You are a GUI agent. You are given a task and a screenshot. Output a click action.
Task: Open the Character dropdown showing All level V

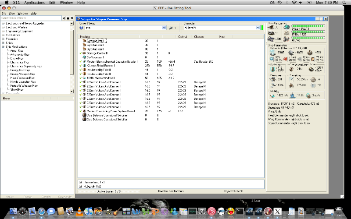click(x=258, y=28)
